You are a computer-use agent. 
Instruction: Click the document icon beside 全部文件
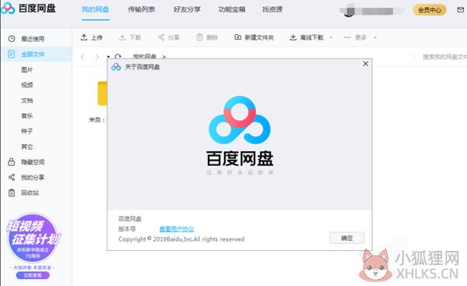[12, 54]
